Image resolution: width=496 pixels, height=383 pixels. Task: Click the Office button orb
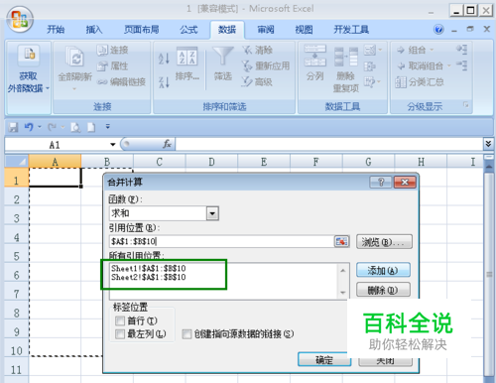click(20, 20)
